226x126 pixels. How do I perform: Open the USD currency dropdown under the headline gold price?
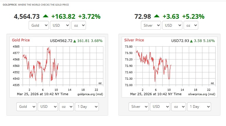click(60, 25)
